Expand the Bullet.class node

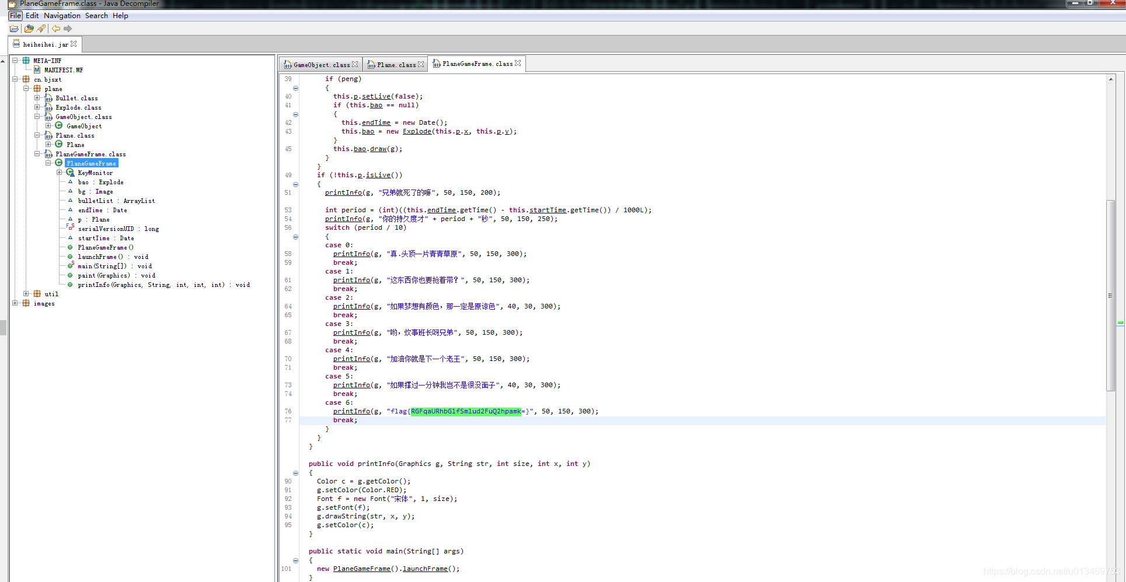37,97
